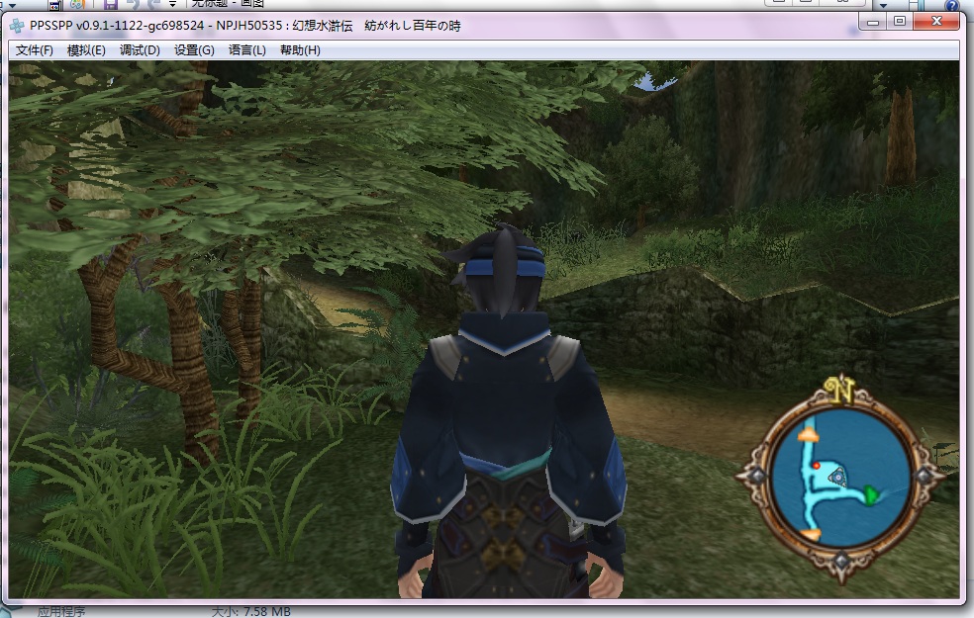
Task: Click the gold N compass marker on the minimap
Action: (842, 391)
